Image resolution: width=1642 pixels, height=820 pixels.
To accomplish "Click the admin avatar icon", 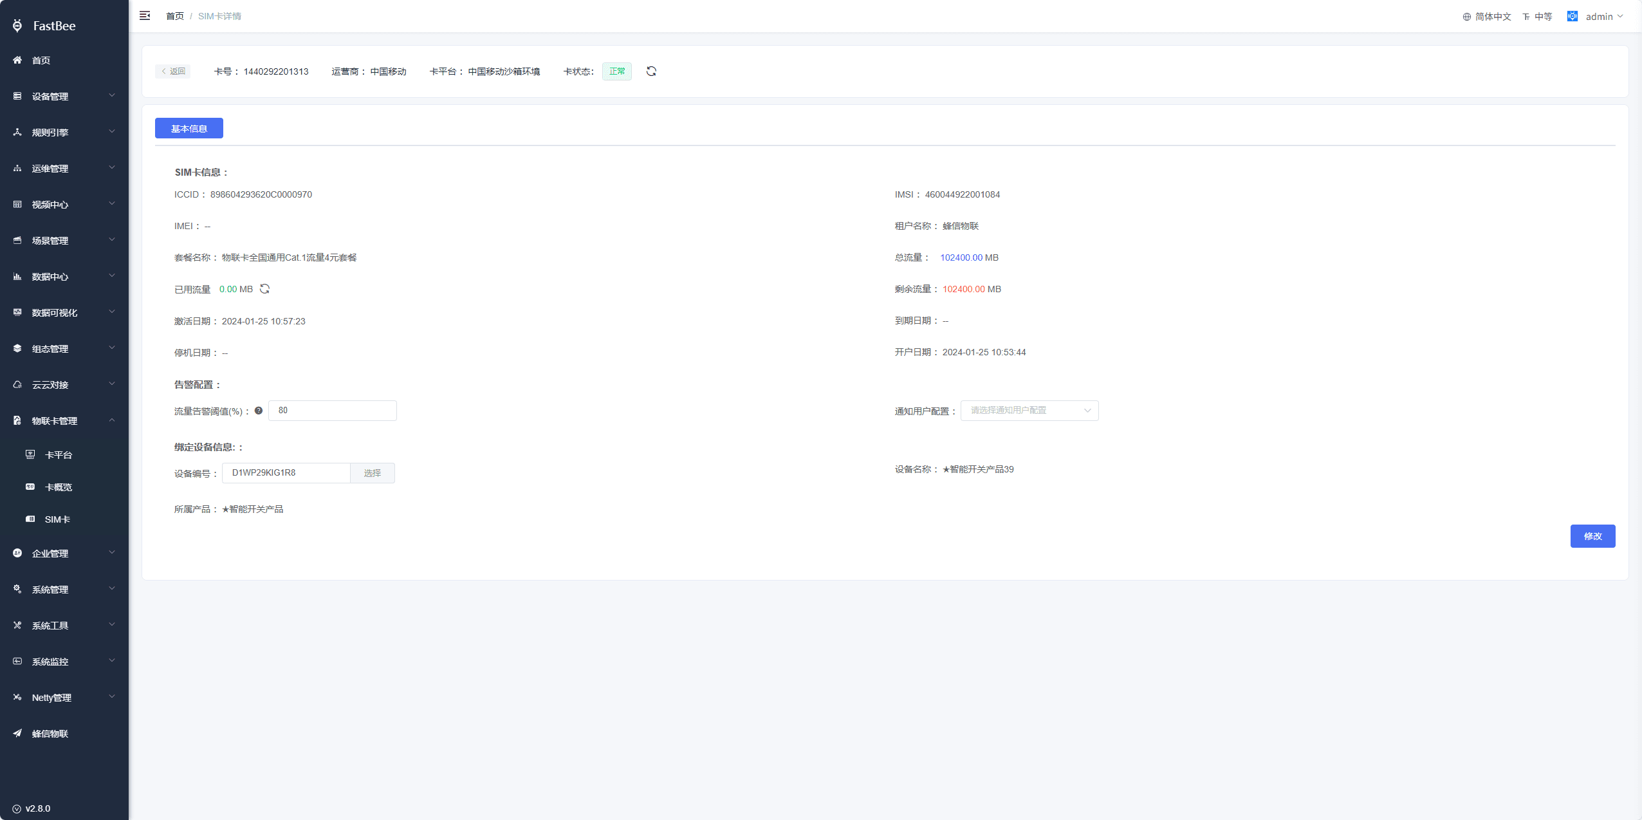I will pyautogui.click(x=1572, y=16).
